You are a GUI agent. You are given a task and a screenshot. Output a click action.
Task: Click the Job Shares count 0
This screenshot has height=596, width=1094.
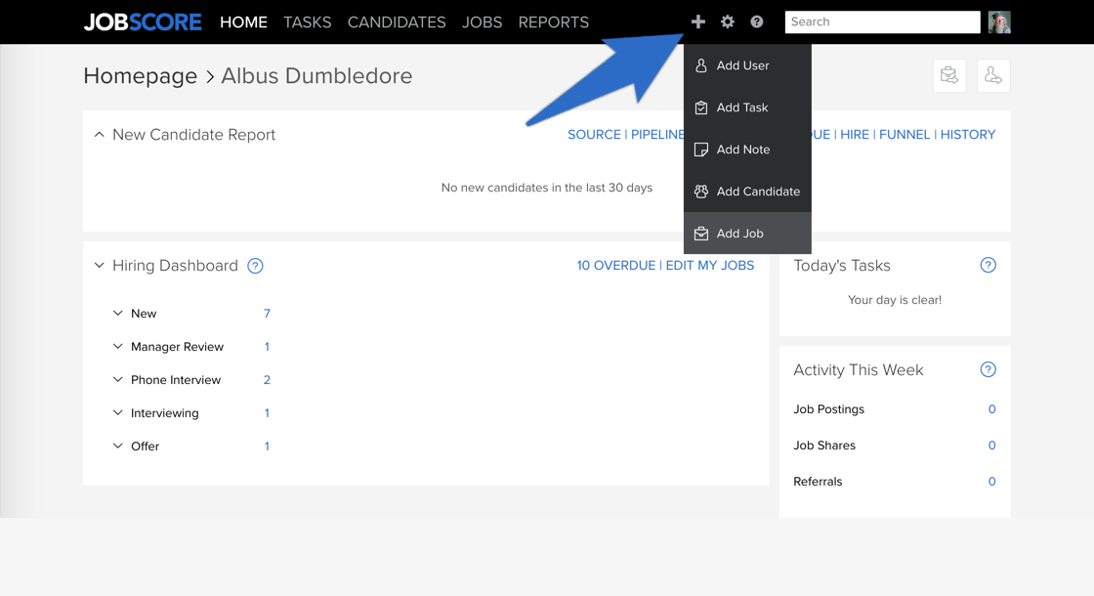coord(991,446)
